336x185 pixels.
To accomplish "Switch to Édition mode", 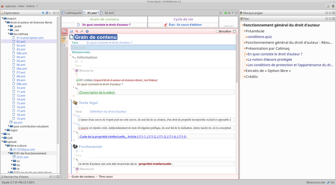I will click(64, 32).
